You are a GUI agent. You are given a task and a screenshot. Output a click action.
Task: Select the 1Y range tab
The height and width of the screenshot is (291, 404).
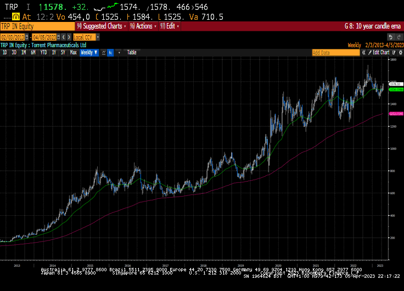click(54, 53)
